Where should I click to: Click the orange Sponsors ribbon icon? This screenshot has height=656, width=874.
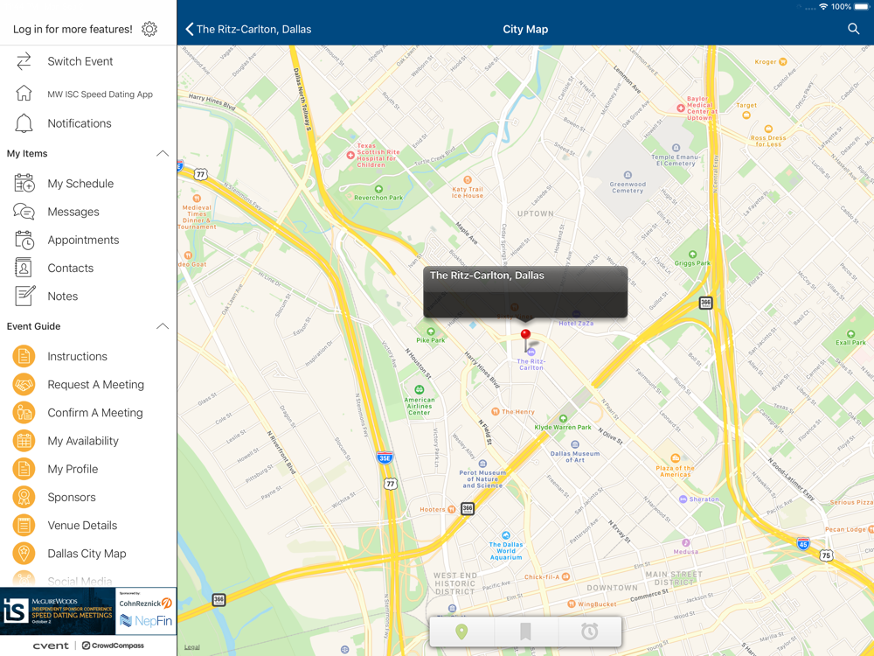[24, 497]
